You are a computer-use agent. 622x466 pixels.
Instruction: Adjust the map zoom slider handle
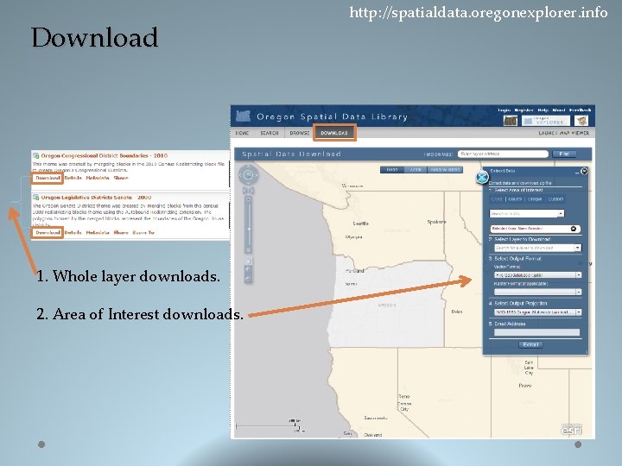(249, 229)
